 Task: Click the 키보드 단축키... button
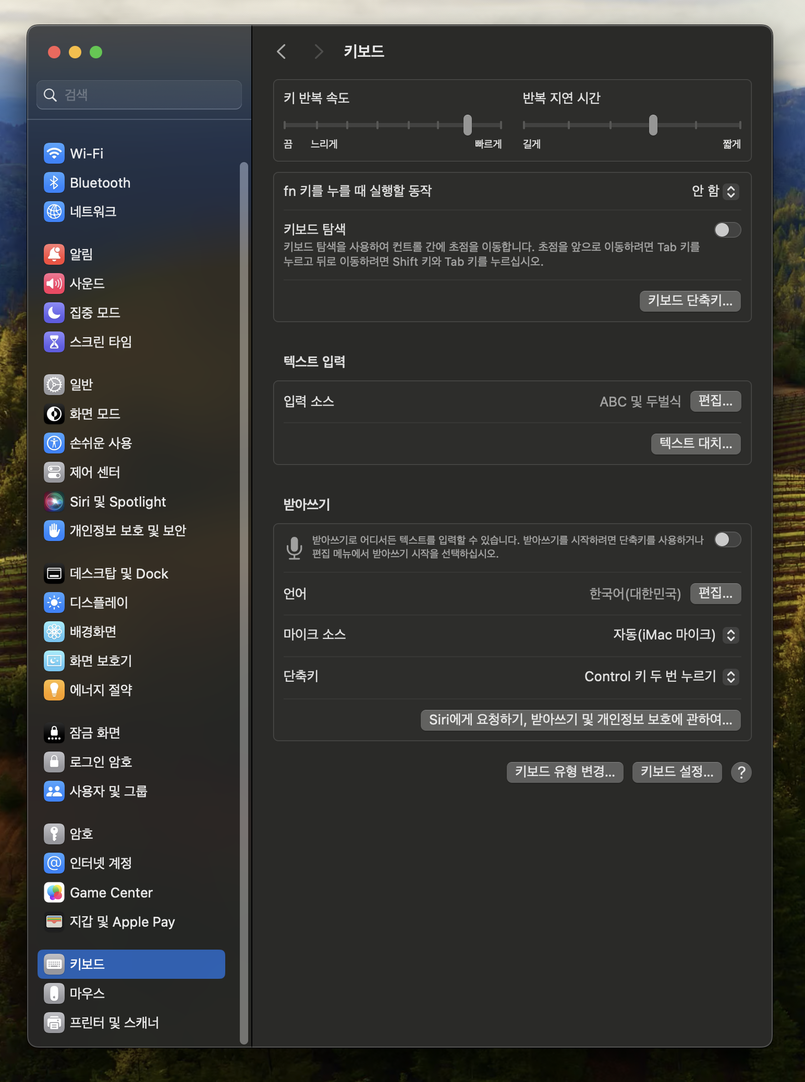690,301
